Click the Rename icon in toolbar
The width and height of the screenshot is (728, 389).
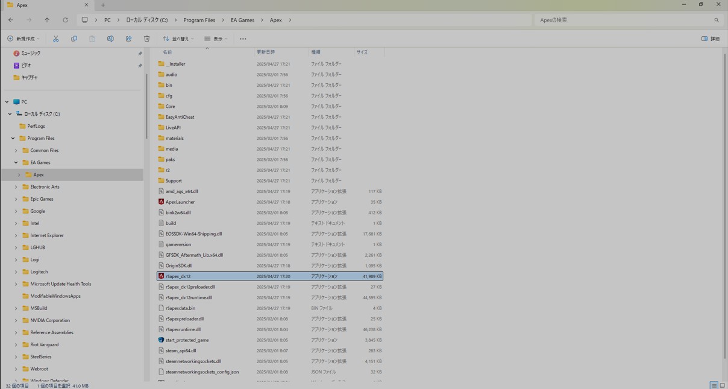tap(110, 39)
